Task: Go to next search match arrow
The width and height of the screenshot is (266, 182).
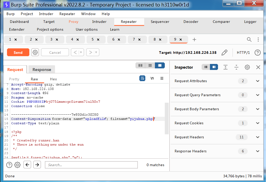Action: click(37, 165)
